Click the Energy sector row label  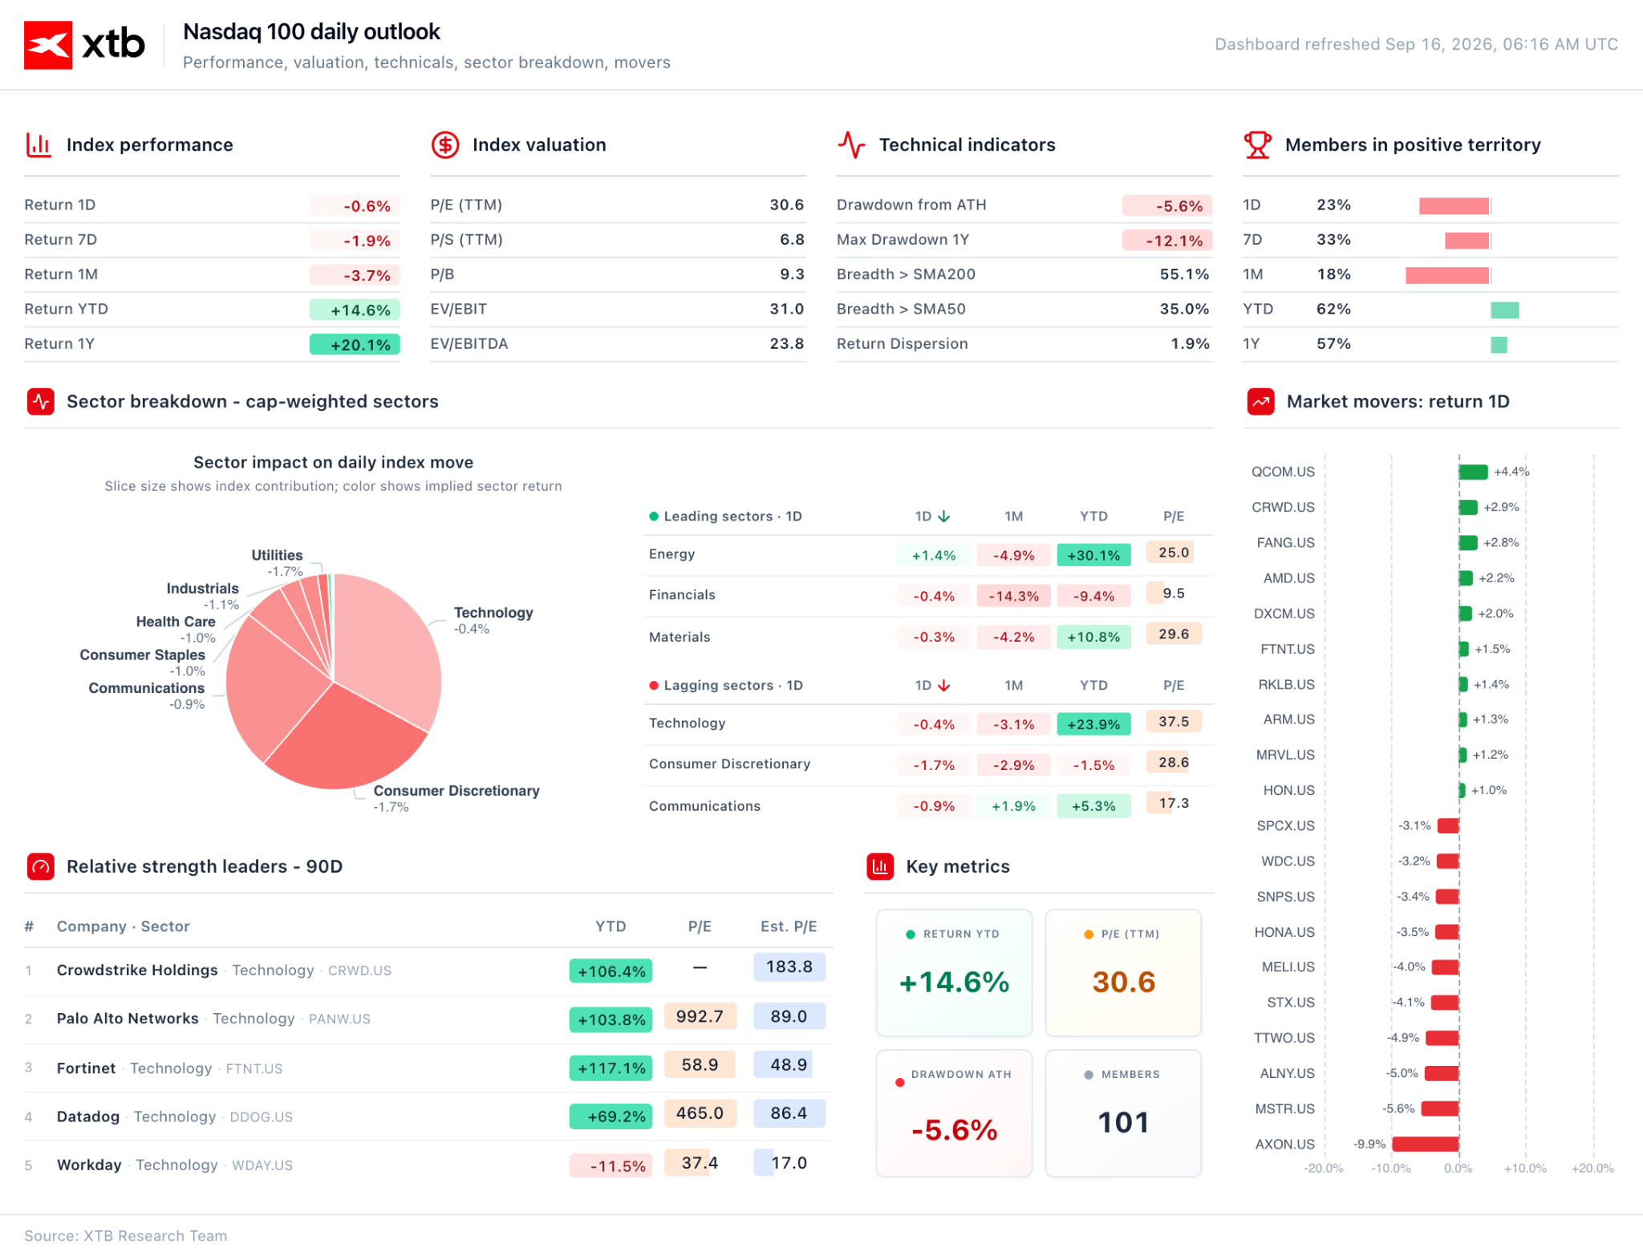pos(671,554)
